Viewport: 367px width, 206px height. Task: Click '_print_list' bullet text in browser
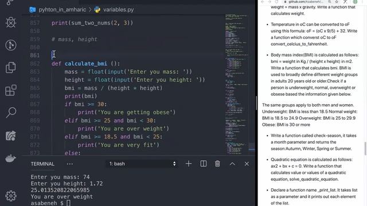[314, 196]
